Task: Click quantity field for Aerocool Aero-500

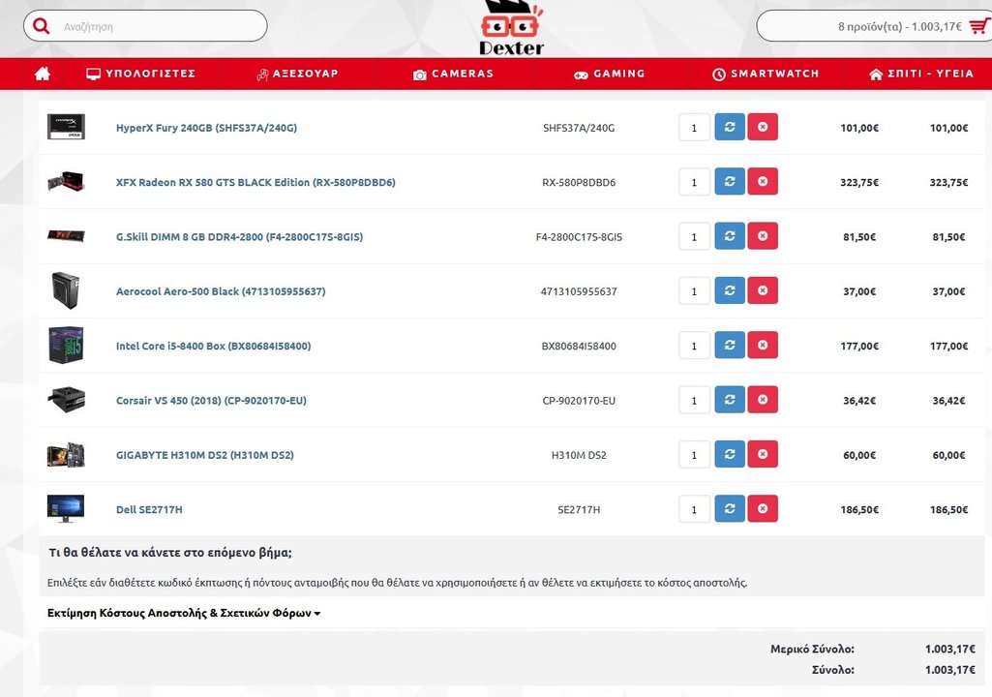Action: [694, 290]
